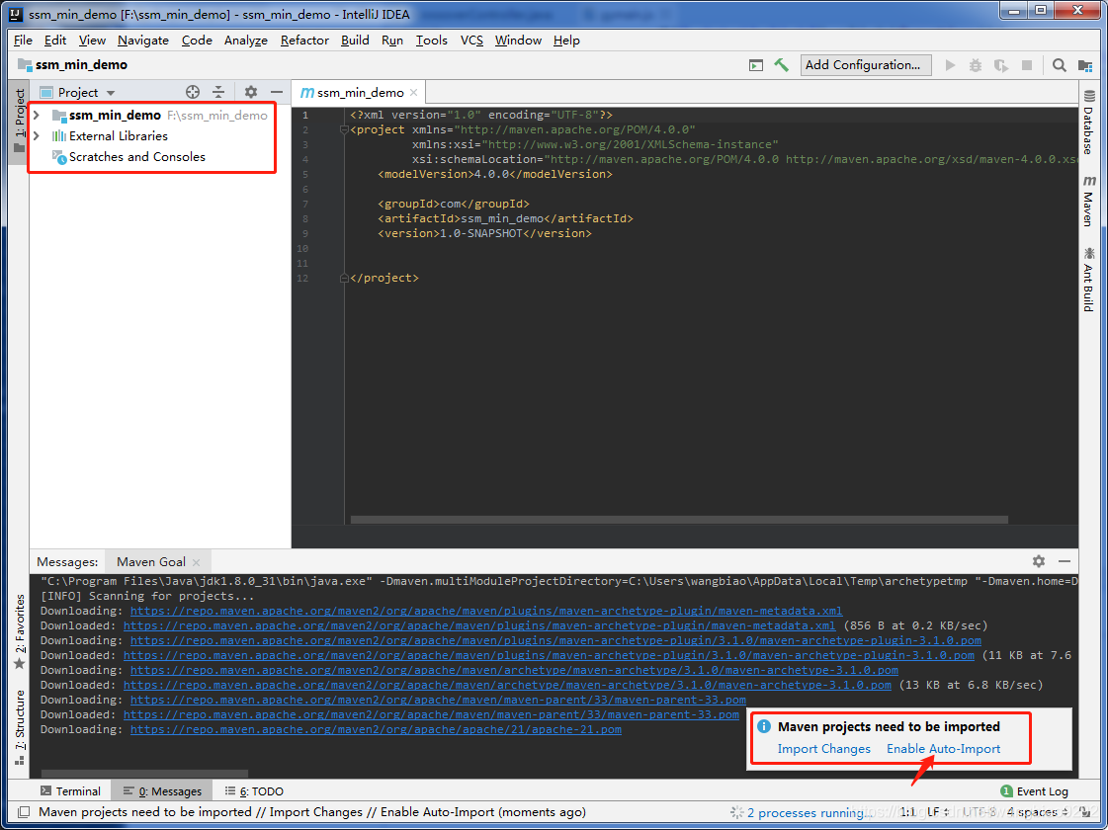Open the first maven-metadata.xml Downloading link
This screenshot has height=830, width=1108.
[486, 611]
